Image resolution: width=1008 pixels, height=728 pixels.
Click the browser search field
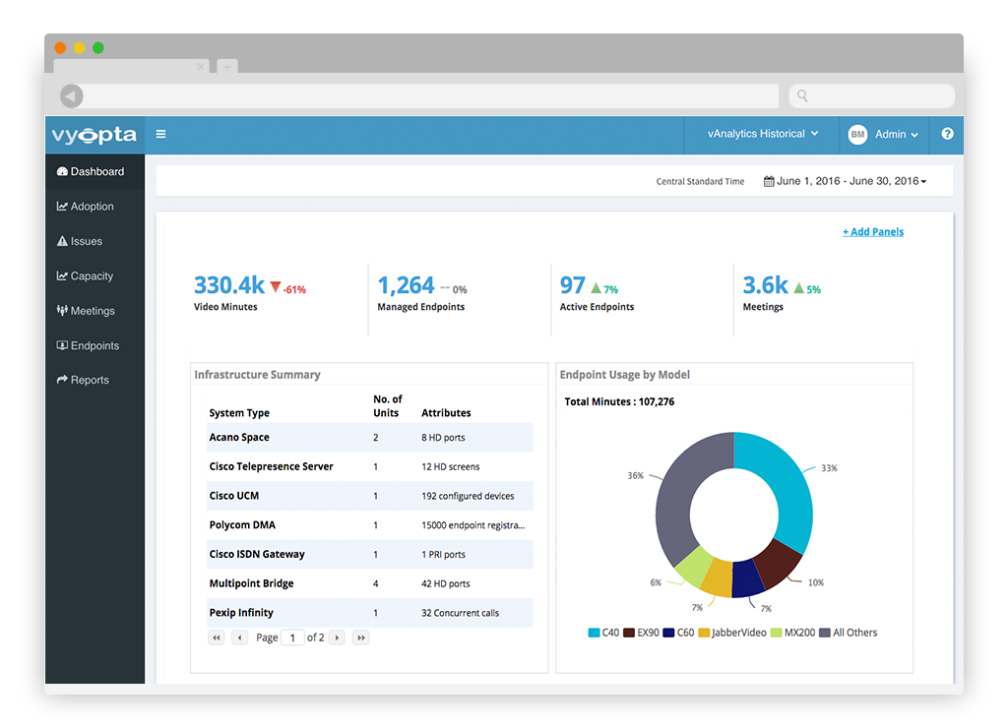871,95
